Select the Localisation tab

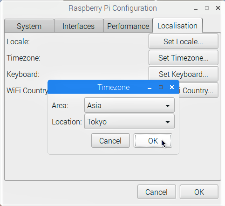click(x=177, y=25)
